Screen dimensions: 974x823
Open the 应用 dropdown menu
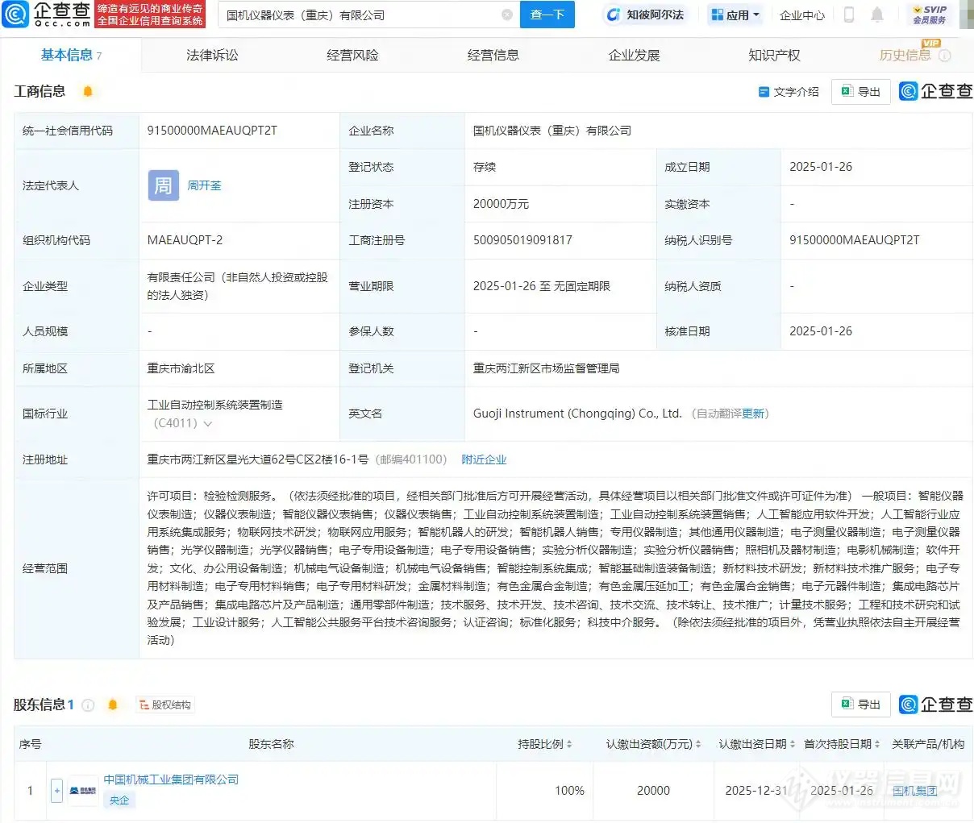click(735, 15)
